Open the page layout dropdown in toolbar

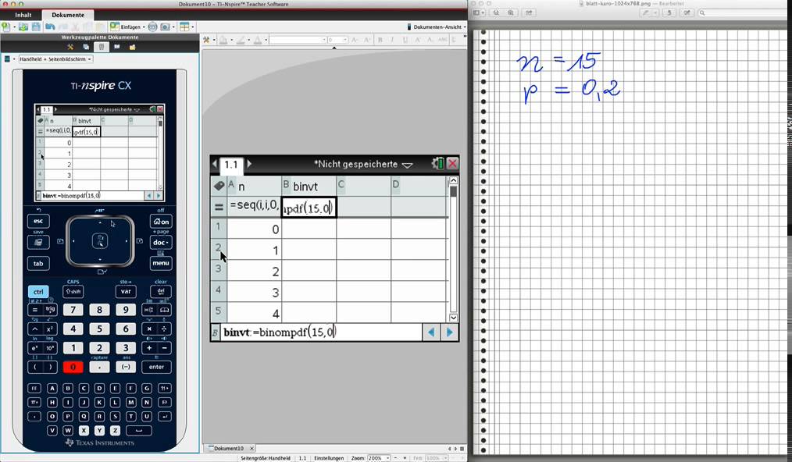tap(187, 27)
